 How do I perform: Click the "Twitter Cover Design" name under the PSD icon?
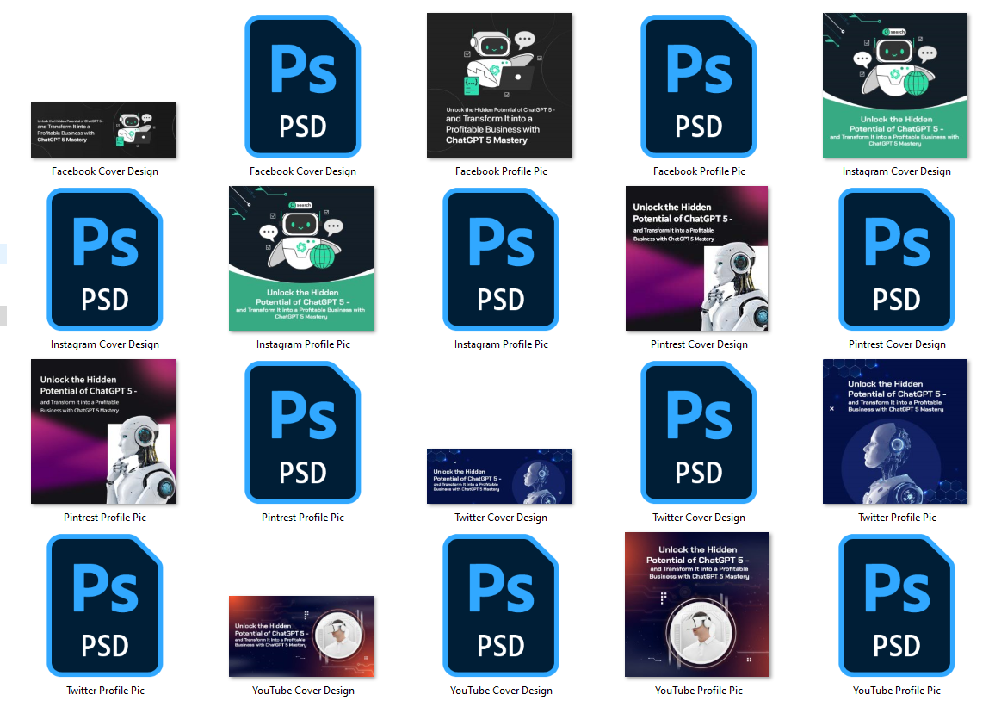click(x=699, y=518)
